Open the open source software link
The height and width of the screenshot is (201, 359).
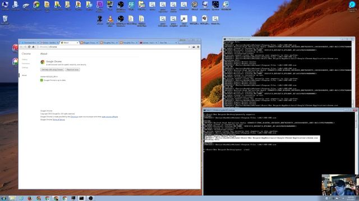pyautogui.click(x=110, y=117)
